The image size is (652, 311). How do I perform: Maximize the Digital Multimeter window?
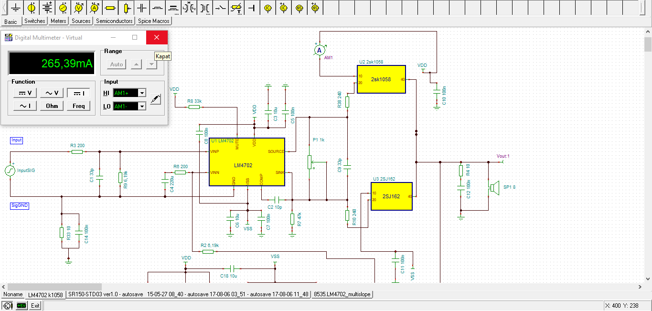pos(135,37)
